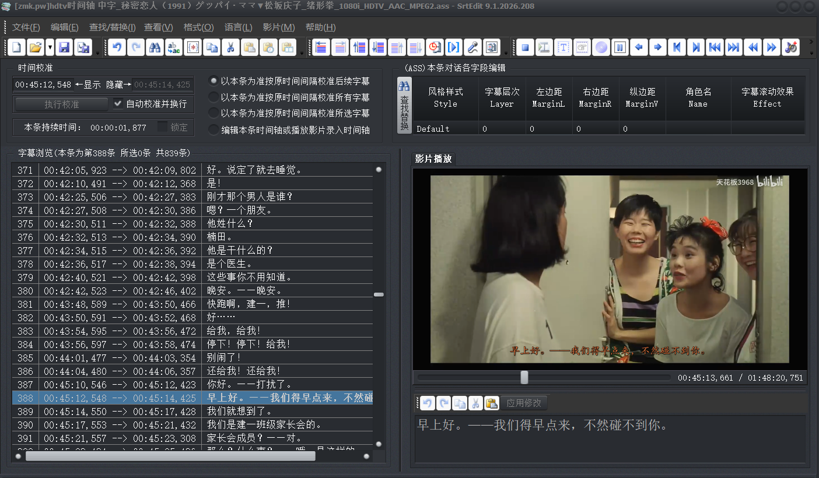Click the sort ascending lines icon
The image size is (819, 478).
click(x=359, y=47)
